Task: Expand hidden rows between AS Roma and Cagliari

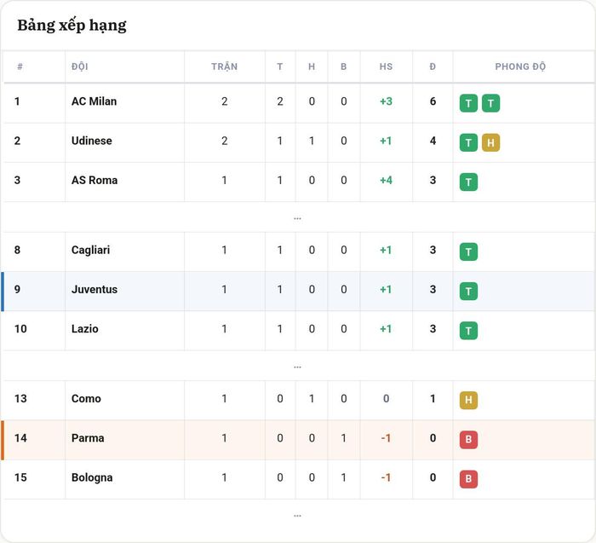Action: tap(297, 218)
